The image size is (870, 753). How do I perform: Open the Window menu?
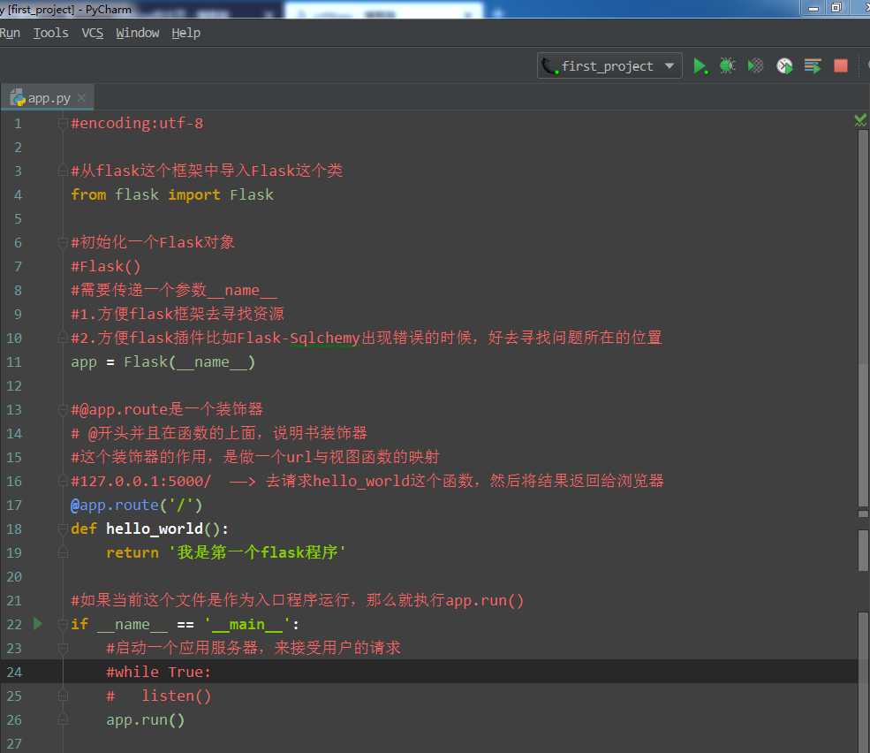tap(137, 33)
